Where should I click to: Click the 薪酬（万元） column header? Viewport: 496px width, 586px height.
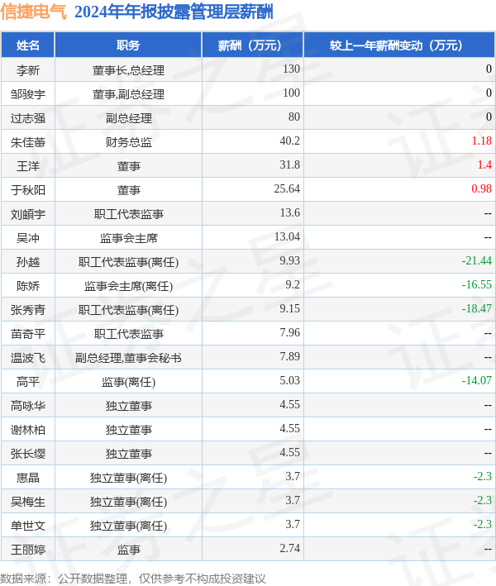click(253, 45)
